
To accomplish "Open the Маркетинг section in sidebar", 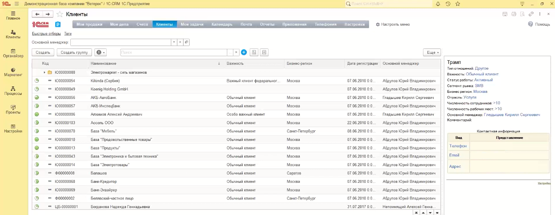I will pyautogui.click(x=13, y=72).
